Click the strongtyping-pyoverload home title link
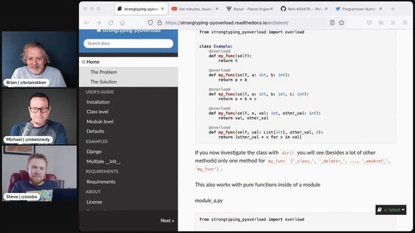Image resolution: width=415 pixels, height=233 pixels. tap(128, 30)
